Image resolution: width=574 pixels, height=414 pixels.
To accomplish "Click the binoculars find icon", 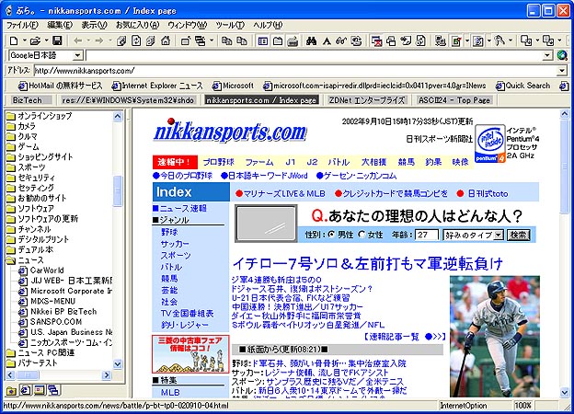I will [x=311, y=41].
